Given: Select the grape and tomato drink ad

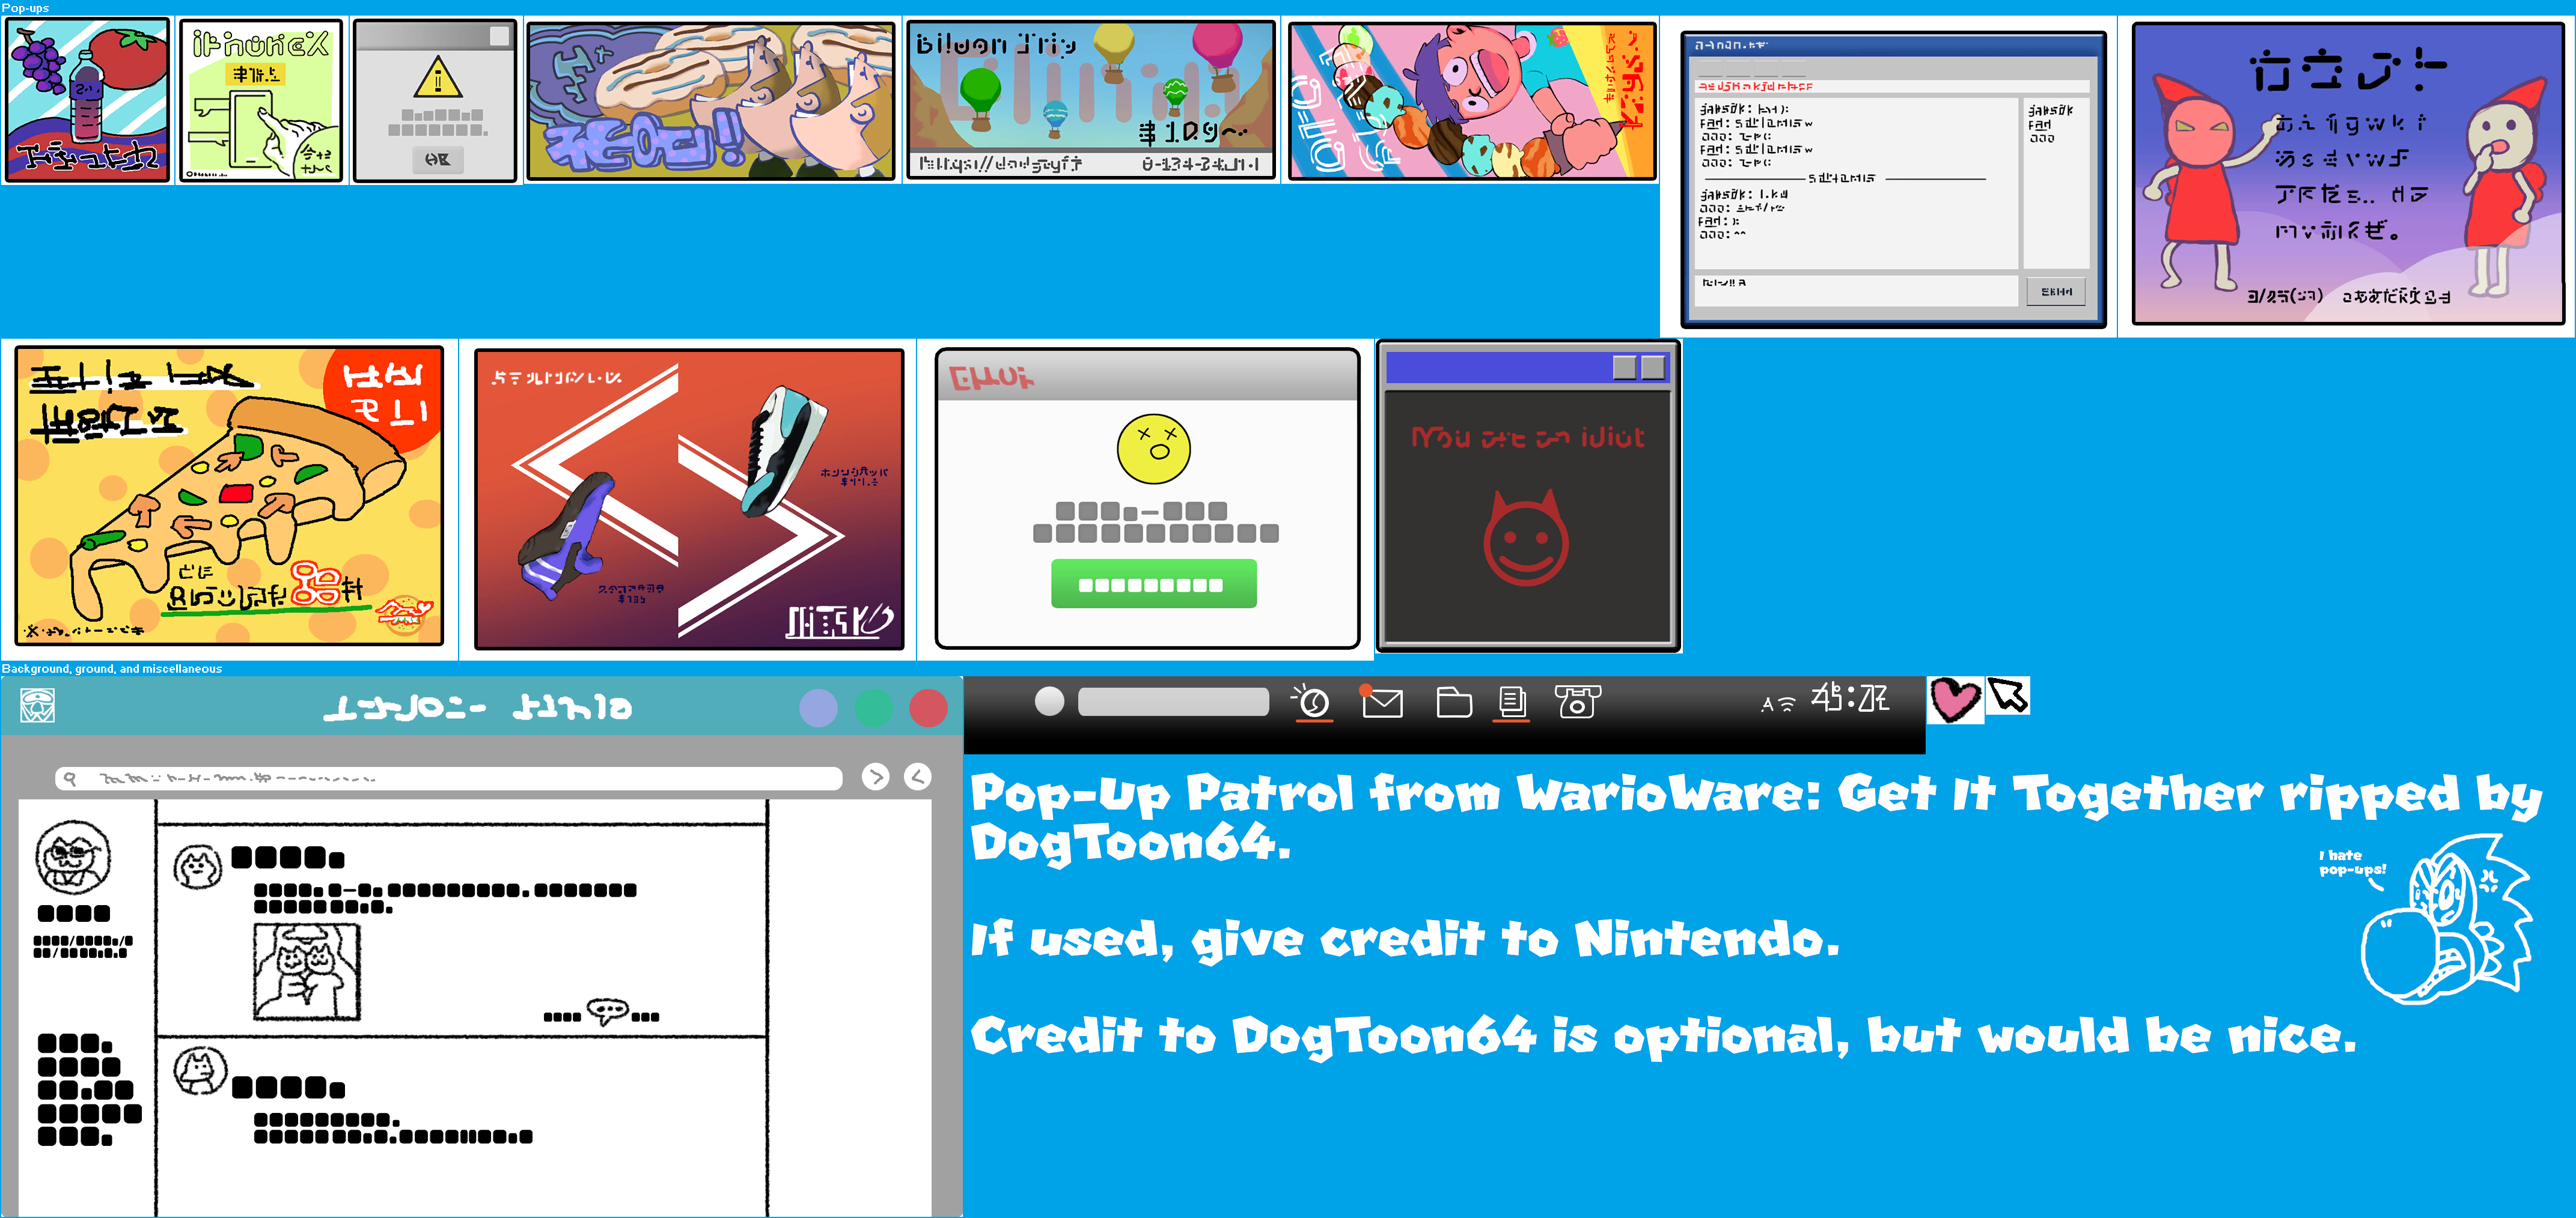Looking at the screenshot, I should tap(88, 100).
